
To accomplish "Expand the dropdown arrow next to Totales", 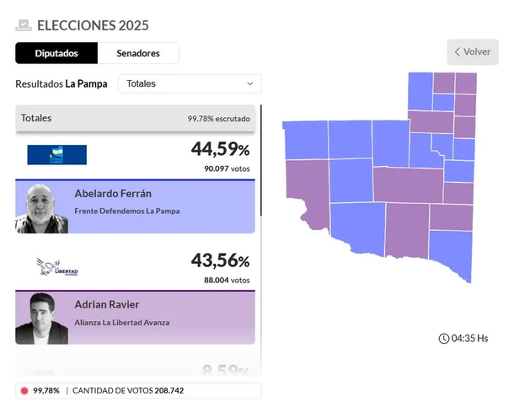I will click(250, 84).
